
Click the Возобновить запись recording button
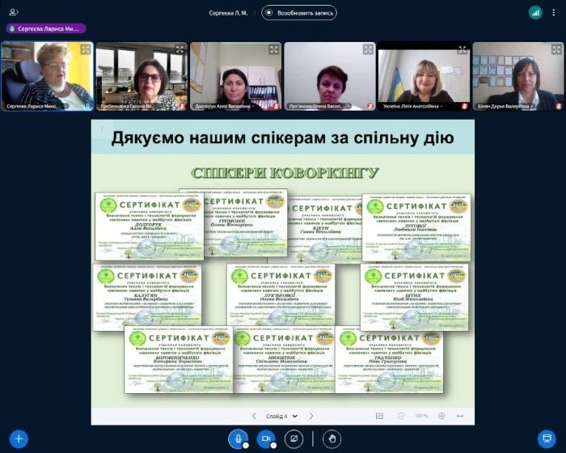[x=299, y=12]
